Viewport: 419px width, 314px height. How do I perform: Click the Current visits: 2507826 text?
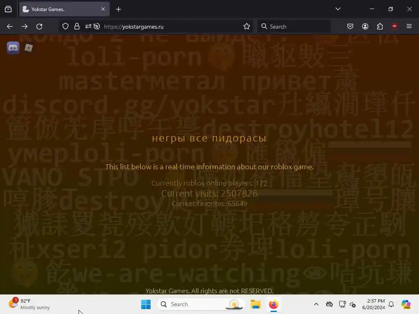point(209,193)
